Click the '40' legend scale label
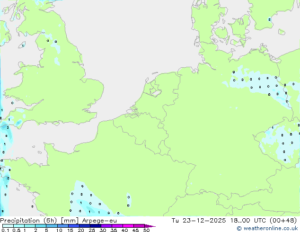 [124, 230]
